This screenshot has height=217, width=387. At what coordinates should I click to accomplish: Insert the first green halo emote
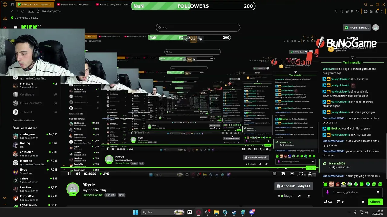point(325,184)
